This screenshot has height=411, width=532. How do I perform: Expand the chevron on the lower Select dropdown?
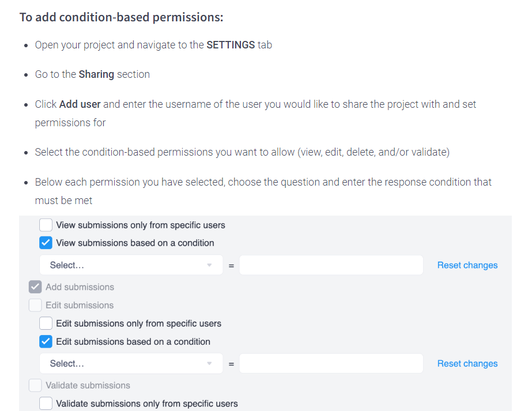tap(210, 363)
